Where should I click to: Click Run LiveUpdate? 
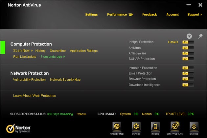tap(25, 57)
